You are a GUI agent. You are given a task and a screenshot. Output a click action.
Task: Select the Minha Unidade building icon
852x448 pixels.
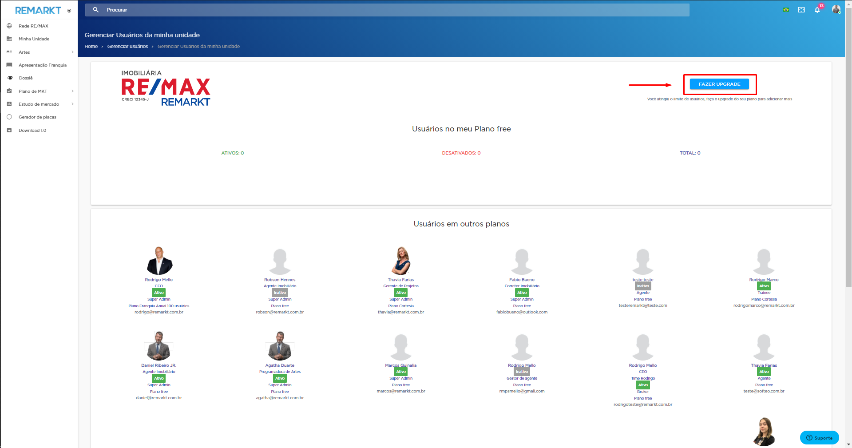click(x=9, y=39)
